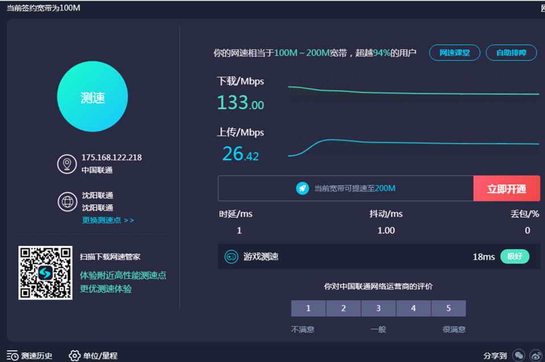Choose rating 3 in the satisfaction scale
The image size is (545, 362).
379,308
